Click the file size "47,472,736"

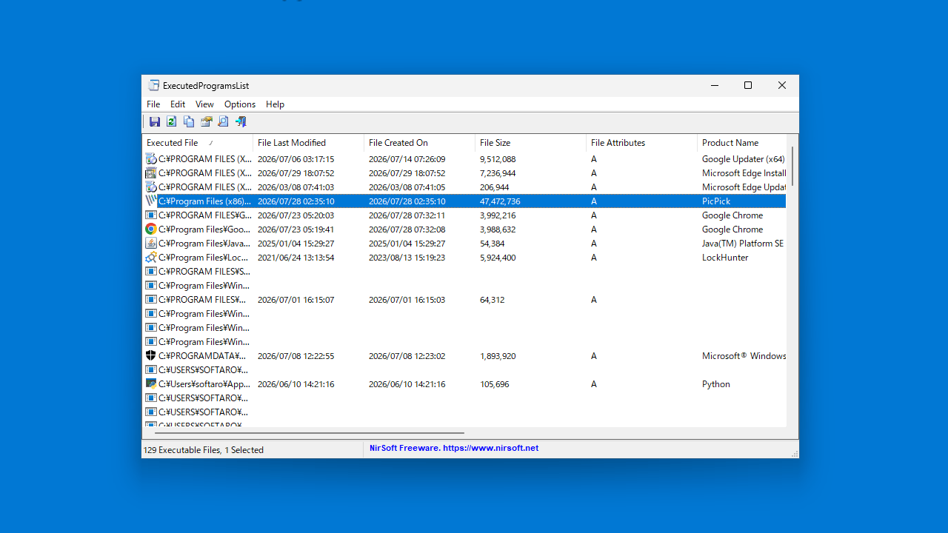[x=500, y=201]
